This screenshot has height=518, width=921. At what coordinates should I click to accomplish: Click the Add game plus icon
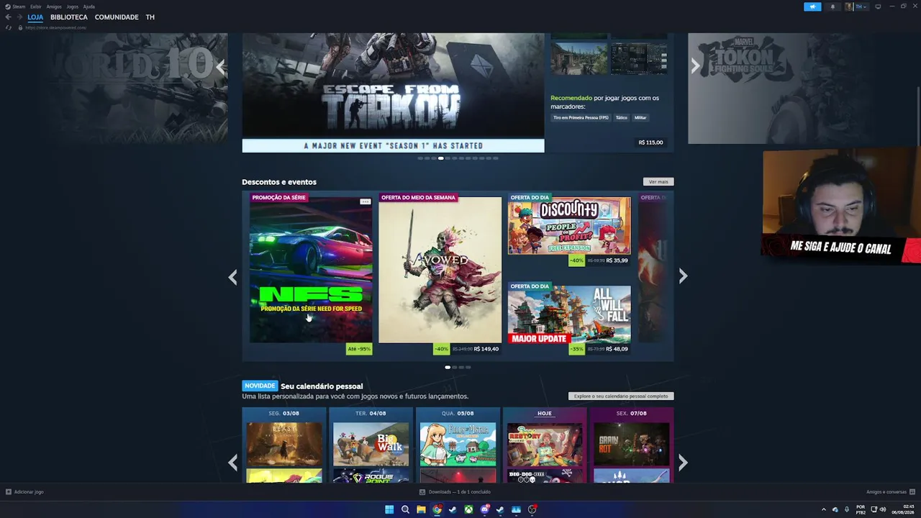(8, 492)
